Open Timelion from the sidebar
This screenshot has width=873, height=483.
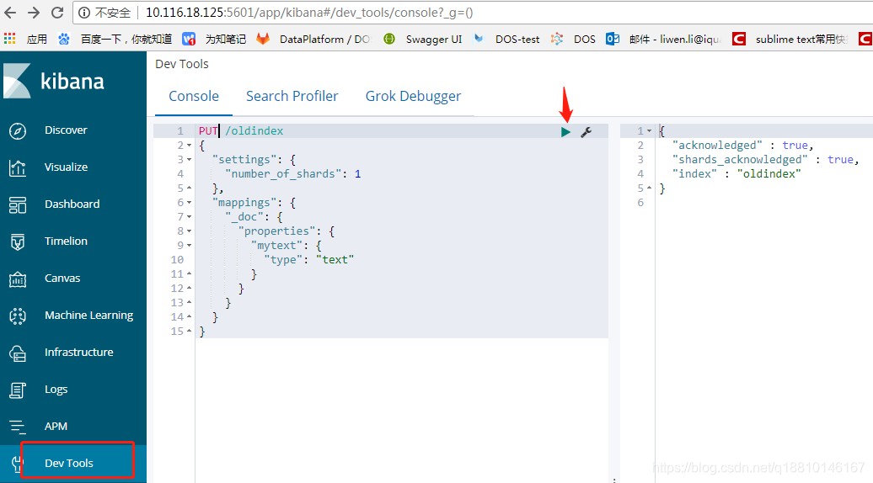67,241
